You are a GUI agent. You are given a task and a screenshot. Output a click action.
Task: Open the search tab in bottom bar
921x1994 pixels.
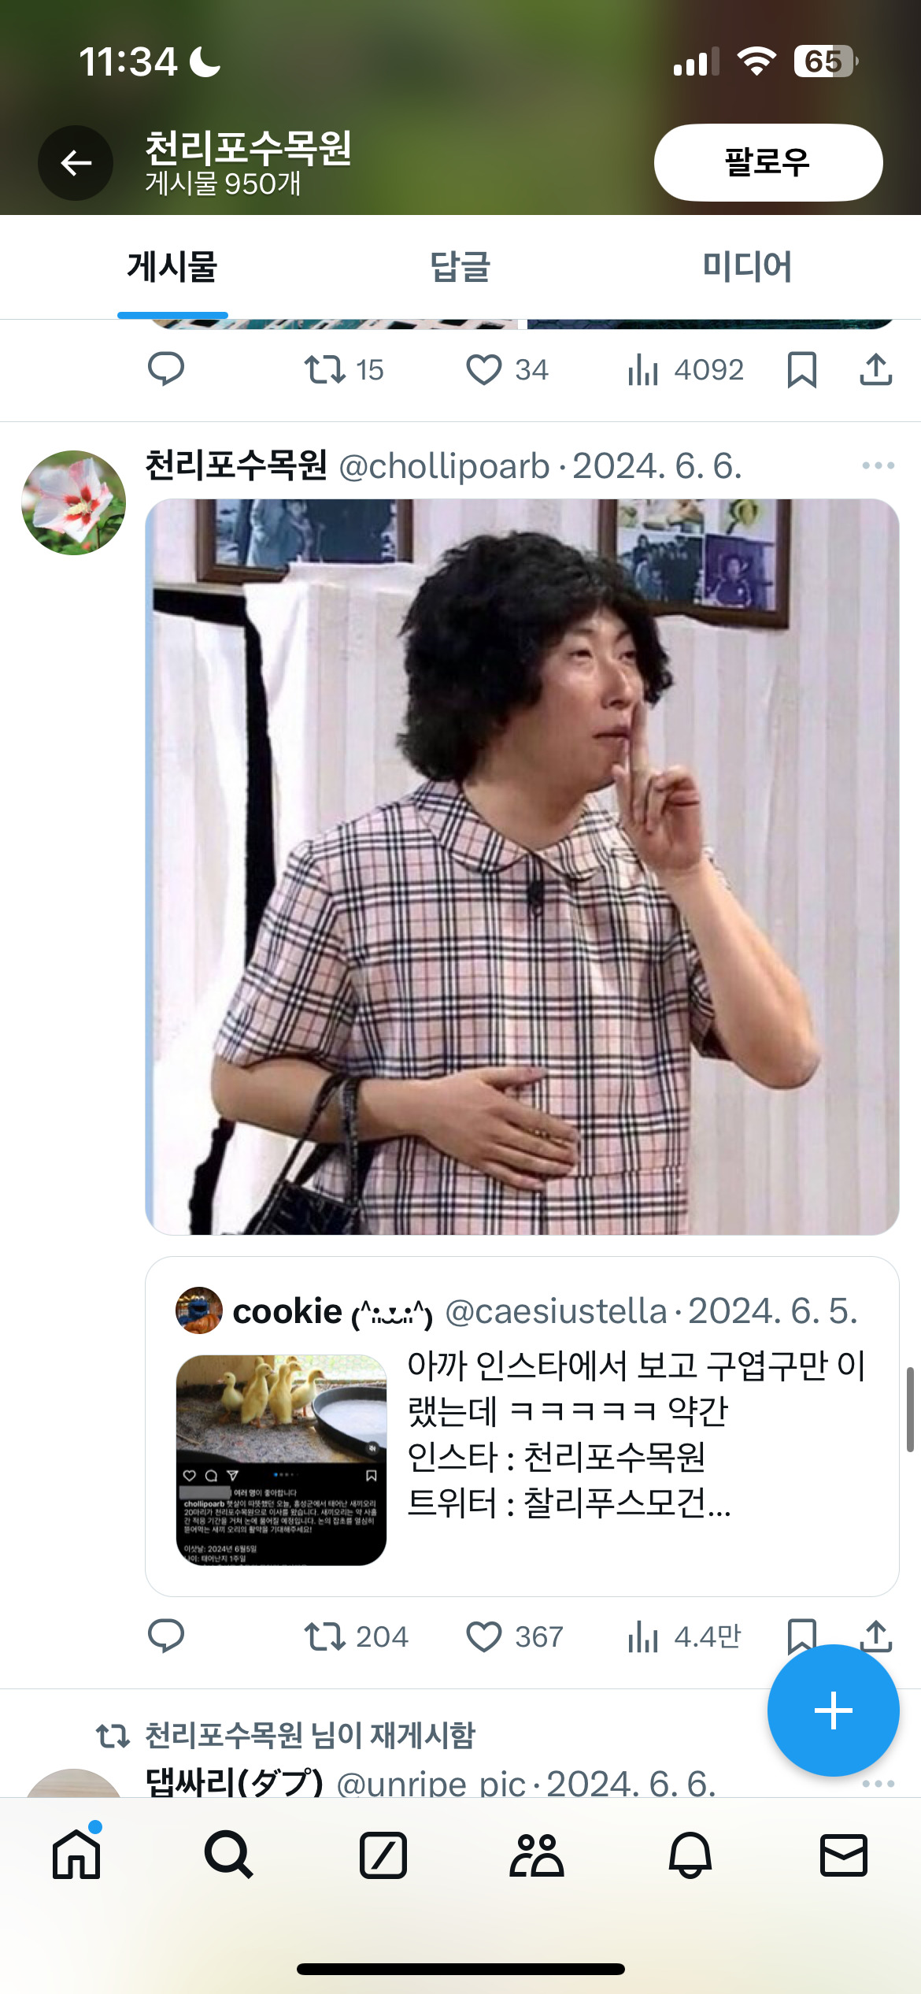click(x=228, y=1855)
